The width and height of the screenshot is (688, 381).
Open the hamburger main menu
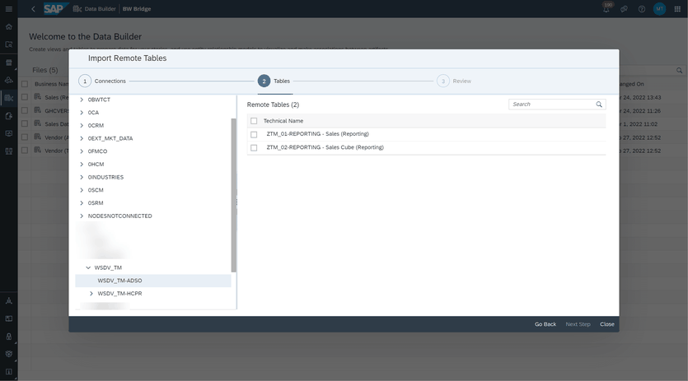coord(9,9)
